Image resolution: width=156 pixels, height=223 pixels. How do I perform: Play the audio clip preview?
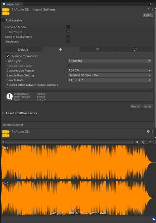click(137, 142)
